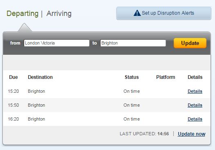Click the Destination column header
This screenshot has height=150, width=215.
40,77
